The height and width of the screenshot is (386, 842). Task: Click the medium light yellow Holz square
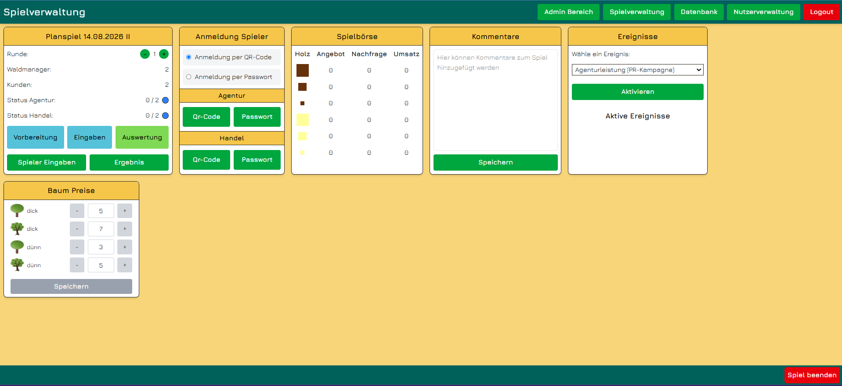tap(303, 136)
